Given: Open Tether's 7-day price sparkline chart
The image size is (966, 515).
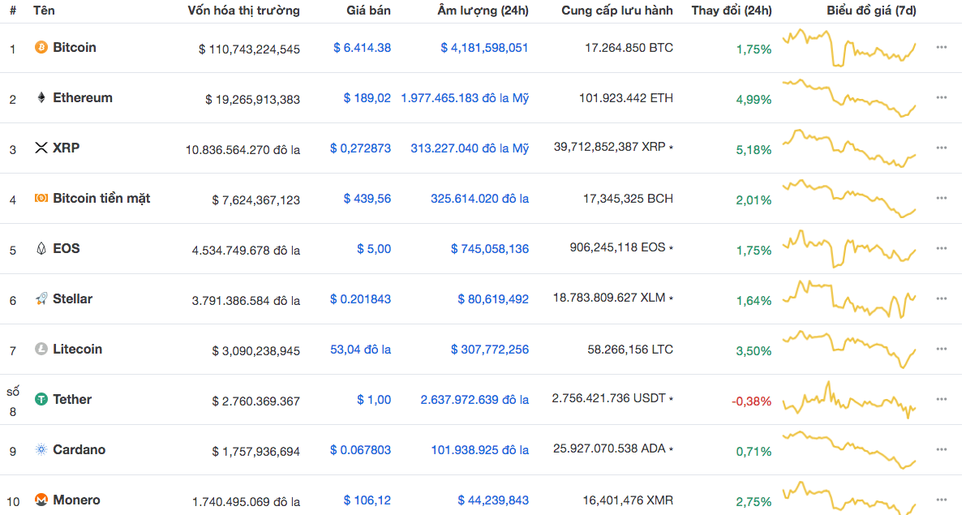Looking at the screenshot, I should 849,400.
